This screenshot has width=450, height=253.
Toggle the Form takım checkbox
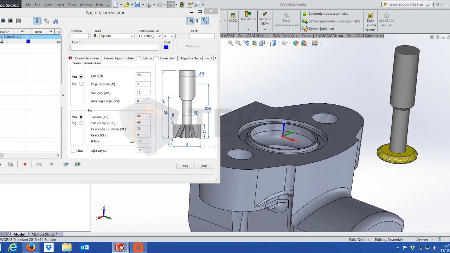click(157, 58)
